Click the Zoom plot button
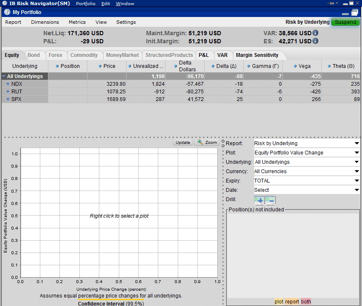This screenshot has width=362, height=306. (207, 143)
